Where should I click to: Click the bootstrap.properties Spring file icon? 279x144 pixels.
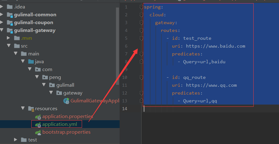pyautogui.click(x=38, y=132)
